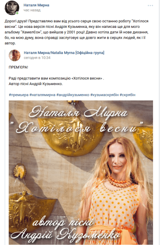Click the 'ПРЕМ'ЄРА!' text line

pos(19,67)
